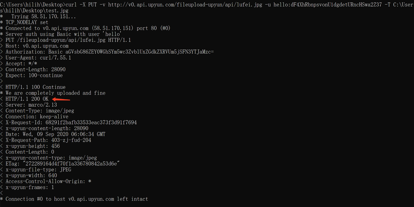Screen dimensions: 414x207
Task: Click the Server: marco/2.13 line
Action: click(x=28, y=105)
